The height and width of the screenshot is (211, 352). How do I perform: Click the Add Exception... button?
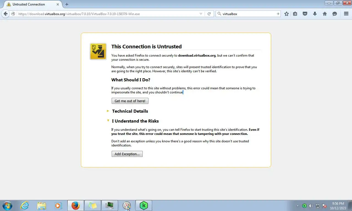[x=127, y=154]
